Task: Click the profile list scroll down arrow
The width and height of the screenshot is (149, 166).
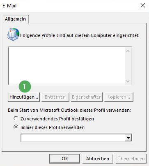Action: point(128,81)
